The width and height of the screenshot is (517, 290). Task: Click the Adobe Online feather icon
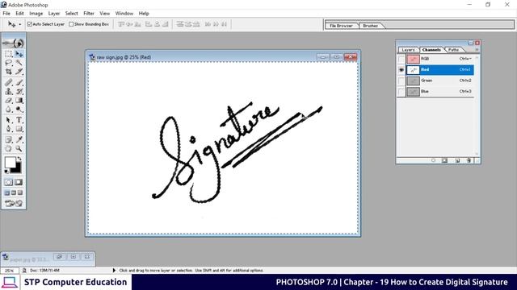coord(14,43)
